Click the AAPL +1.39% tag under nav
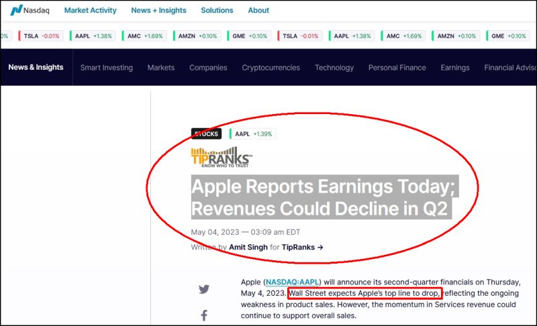 tap(252, 134)
